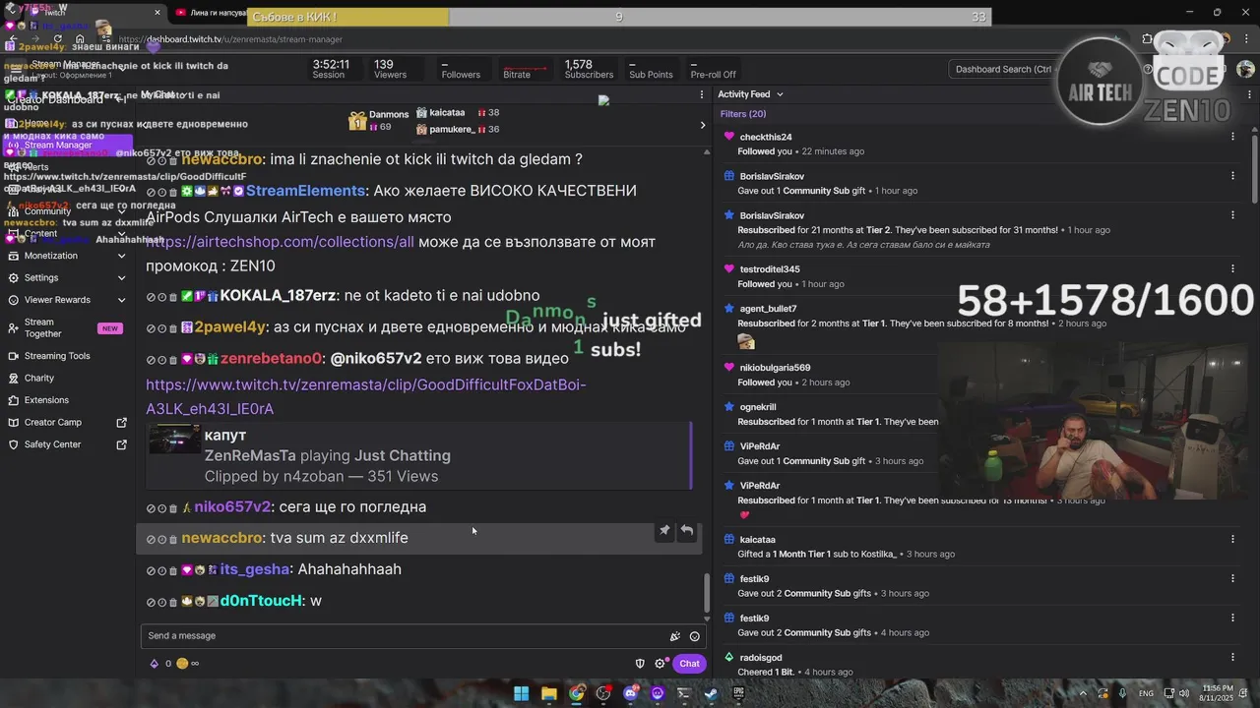Image resolution: width=1260 pixels, height=708 pixels.
Task: Open options for radoisgod cheer entry
Action: [1232, 657]
